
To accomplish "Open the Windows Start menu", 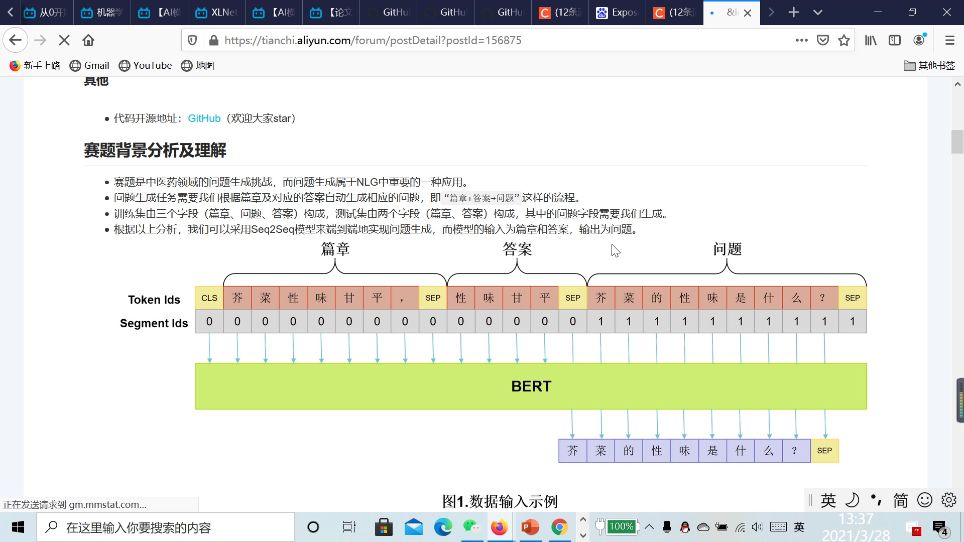I will (18, 527).
